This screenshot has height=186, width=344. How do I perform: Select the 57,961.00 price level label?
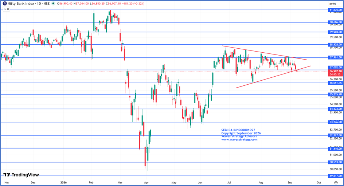tap(336, 57)
